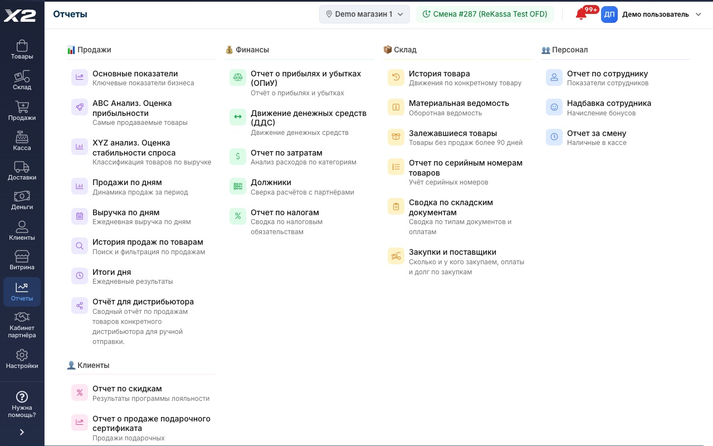
Task: Click the ДП user avatar
Action: pyautogui.click(x=609, y=14)
